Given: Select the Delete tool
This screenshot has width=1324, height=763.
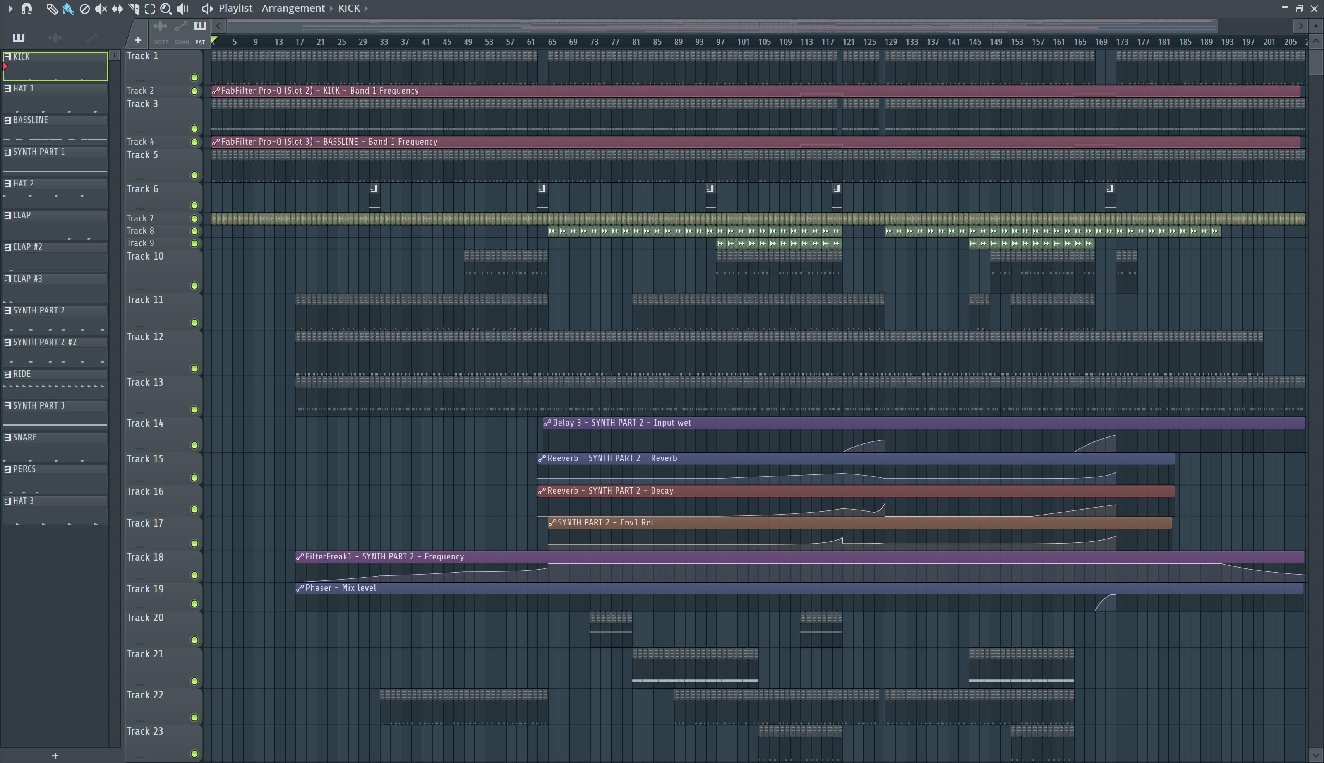Looking at the screenshot, I should tap(84, 9).
